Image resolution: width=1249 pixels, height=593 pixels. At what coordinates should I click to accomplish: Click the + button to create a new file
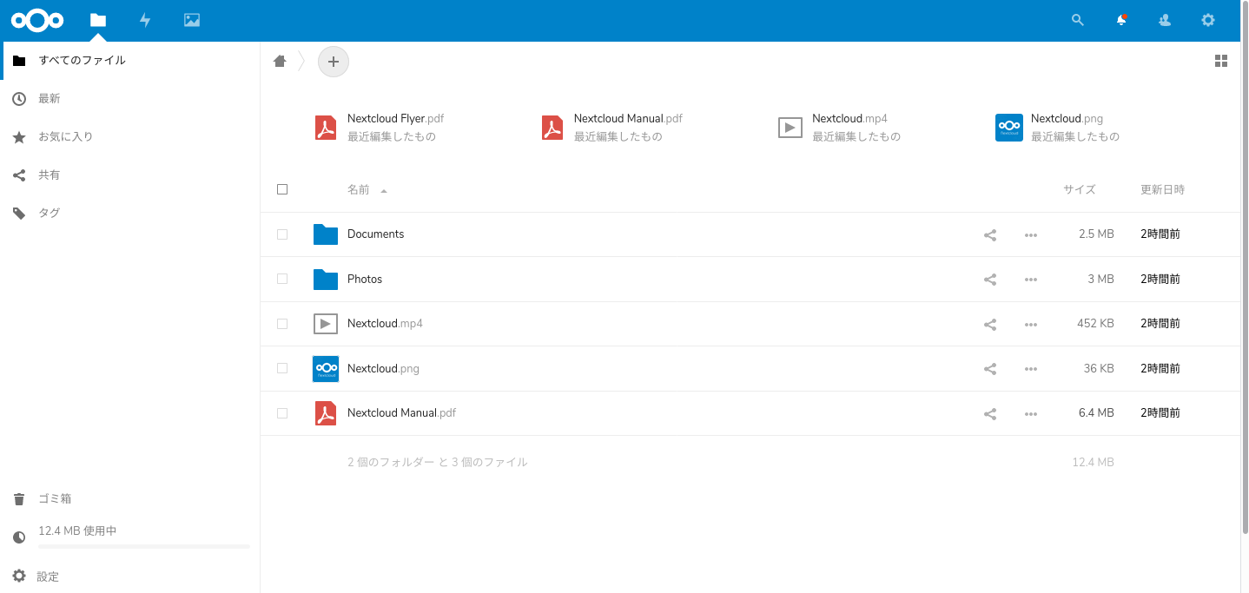pos(333,61)
